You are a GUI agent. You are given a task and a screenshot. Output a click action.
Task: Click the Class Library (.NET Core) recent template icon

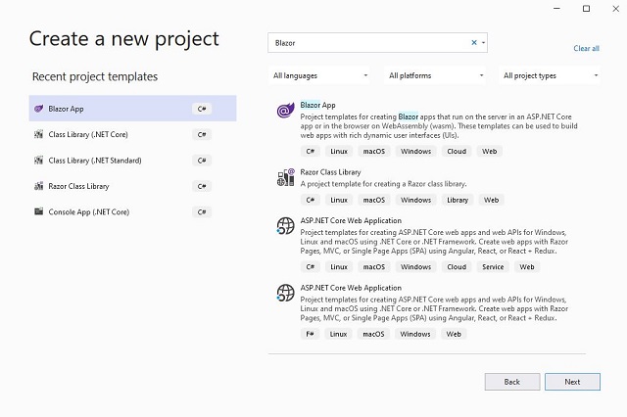[x=39, y=135]
